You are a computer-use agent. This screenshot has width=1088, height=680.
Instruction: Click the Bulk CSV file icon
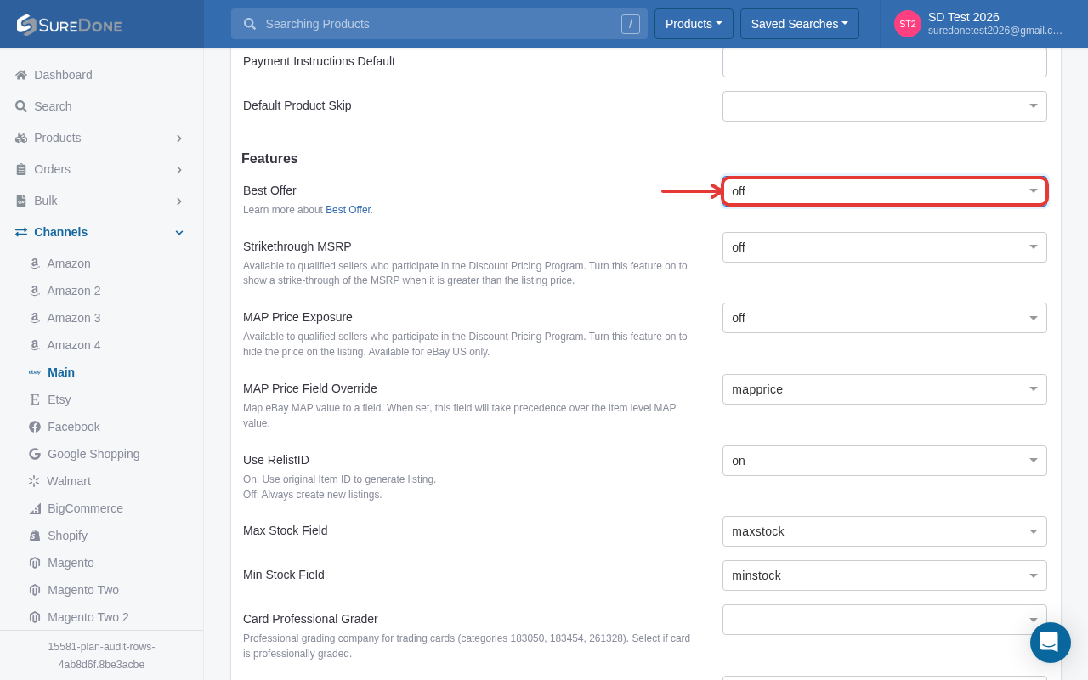pyautogui.click(x=21, y=201)
